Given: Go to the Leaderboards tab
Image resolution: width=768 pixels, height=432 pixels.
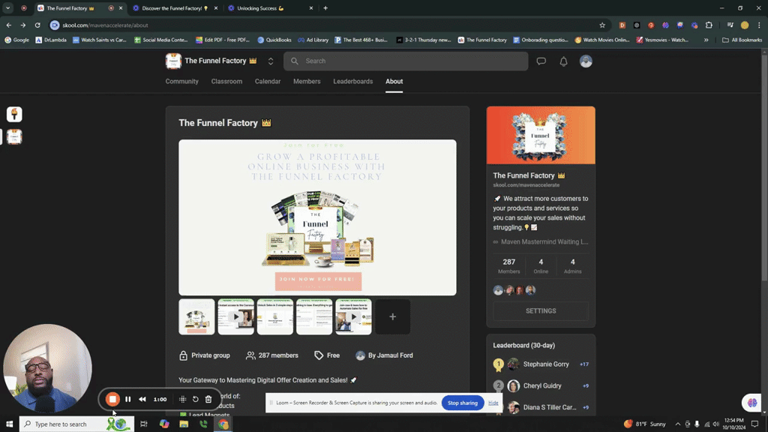Looking at the screenshot, I should pos(352,81).
